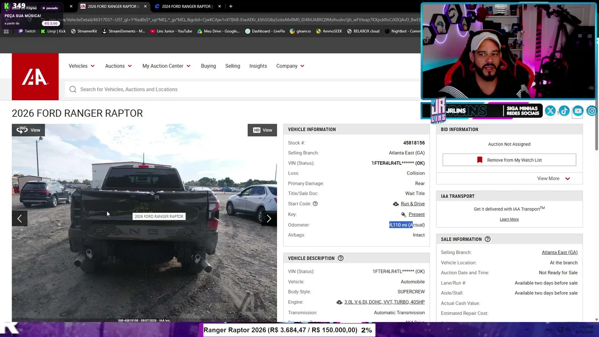The height and width of the screenshot is (337, 599).
Task: Click the highlighted odometer value 4,110 mi
Action: [401, 225]
